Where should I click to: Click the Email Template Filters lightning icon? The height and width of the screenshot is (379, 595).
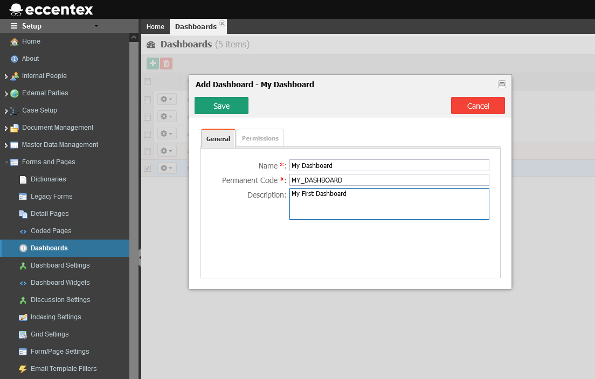pyautogui.click(x=23, y=369)
